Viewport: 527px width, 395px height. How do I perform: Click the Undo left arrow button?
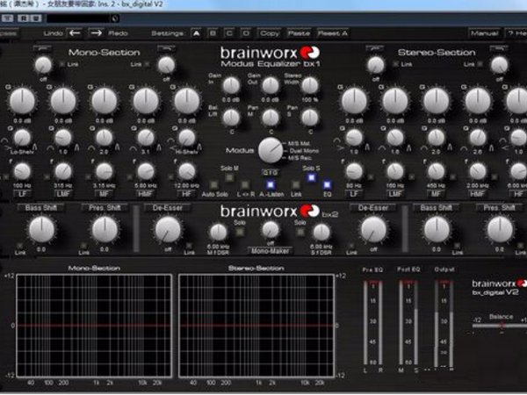(75, 33)
